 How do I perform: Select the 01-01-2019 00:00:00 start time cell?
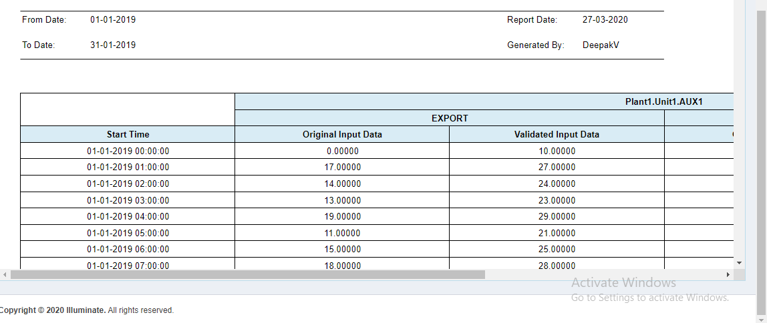click(x=128, y=151)
